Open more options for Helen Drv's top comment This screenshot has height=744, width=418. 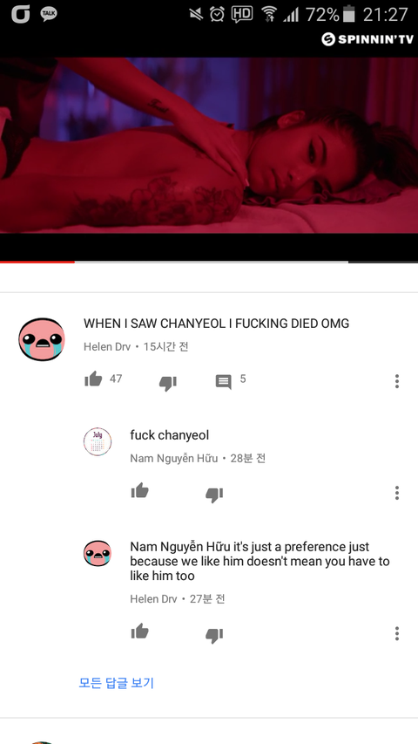[x=397, y=381]
